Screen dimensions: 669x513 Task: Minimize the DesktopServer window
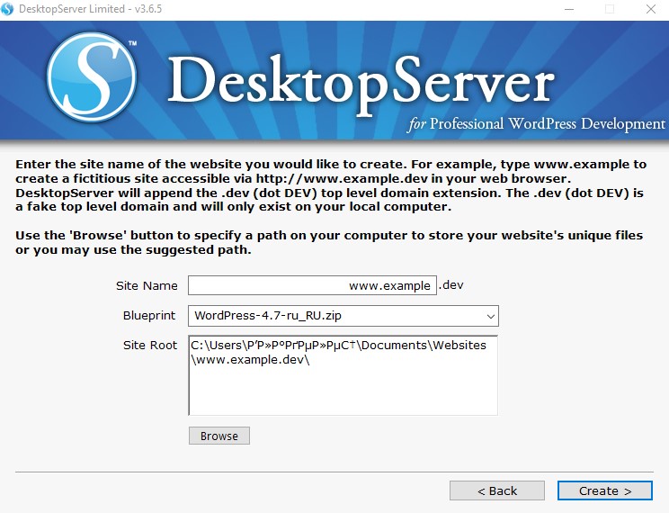point(568,9)
